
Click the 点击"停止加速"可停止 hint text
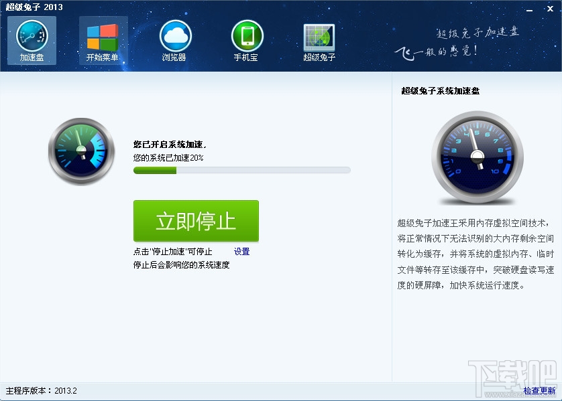click(x=173, y=252)
